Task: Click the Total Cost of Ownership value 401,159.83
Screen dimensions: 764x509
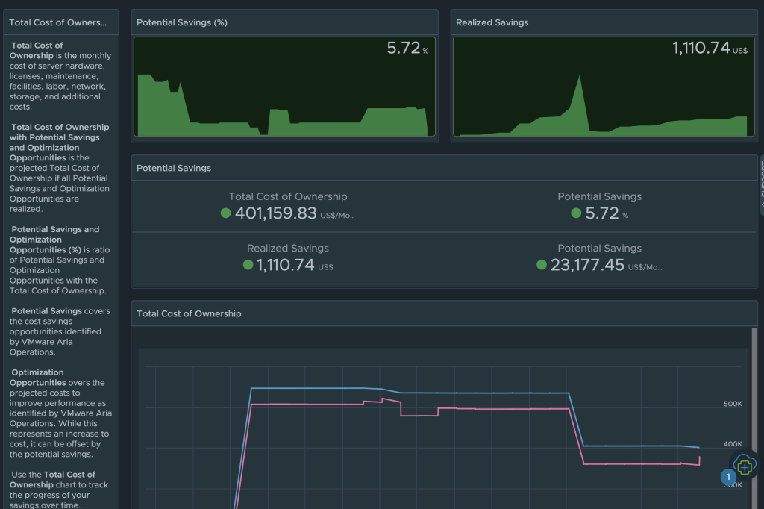Action: coord(276,213)
